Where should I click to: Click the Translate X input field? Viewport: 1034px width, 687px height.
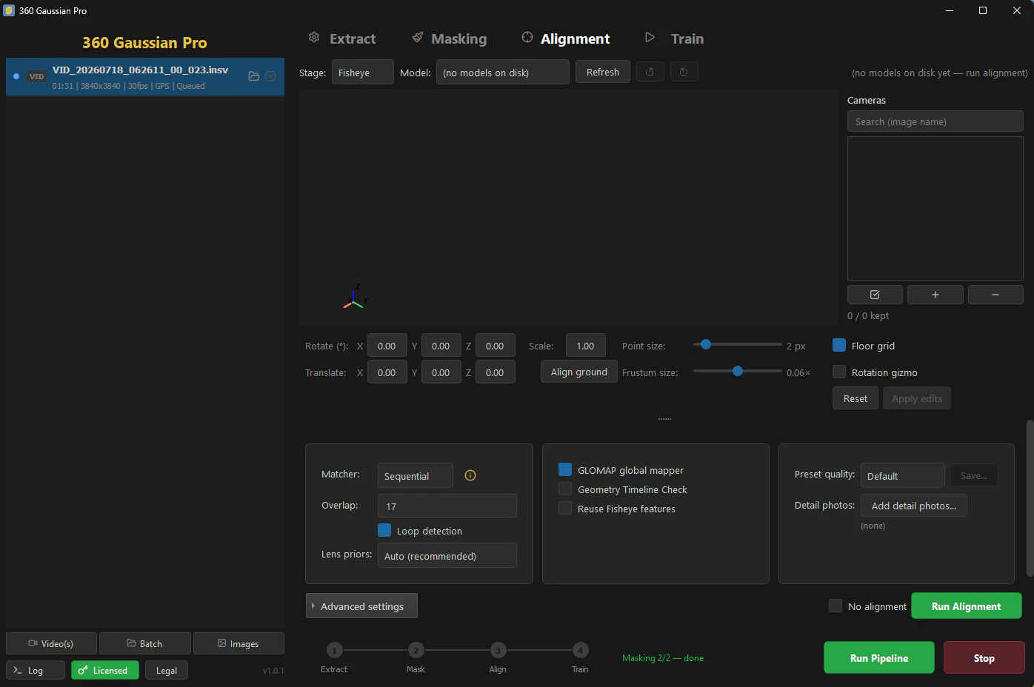[x=387, y=372]
